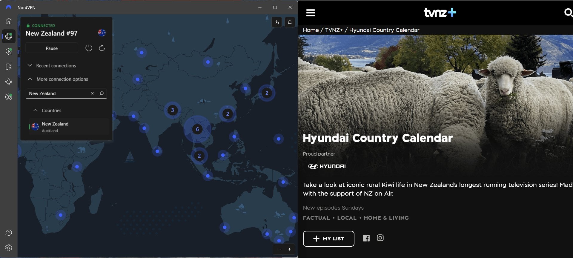Screen dimensions: 573x258
Task: Click the TVNZ+ search magnifier icon
Action: pyautogui.click(x=568, y=13)
